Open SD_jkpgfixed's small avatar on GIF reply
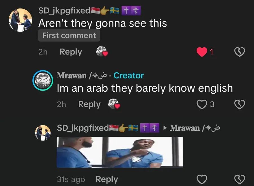 coord(43,133)
